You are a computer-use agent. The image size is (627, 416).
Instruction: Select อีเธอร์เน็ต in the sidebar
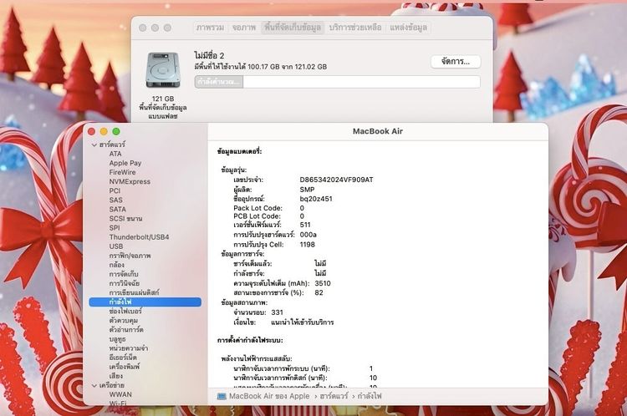pyautogui.click(x=123, y=358)
